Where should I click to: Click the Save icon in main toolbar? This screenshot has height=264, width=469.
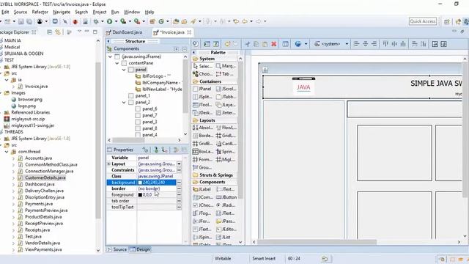tap(21, 21)
